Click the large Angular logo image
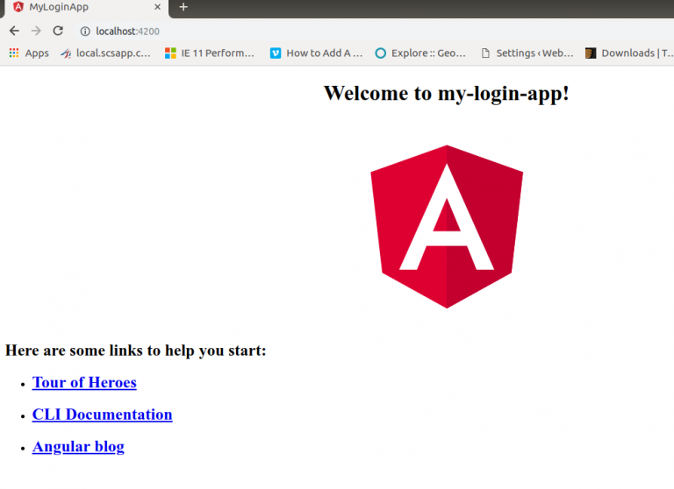The height and width of the screenshot is (489, 674). [447, 227]
